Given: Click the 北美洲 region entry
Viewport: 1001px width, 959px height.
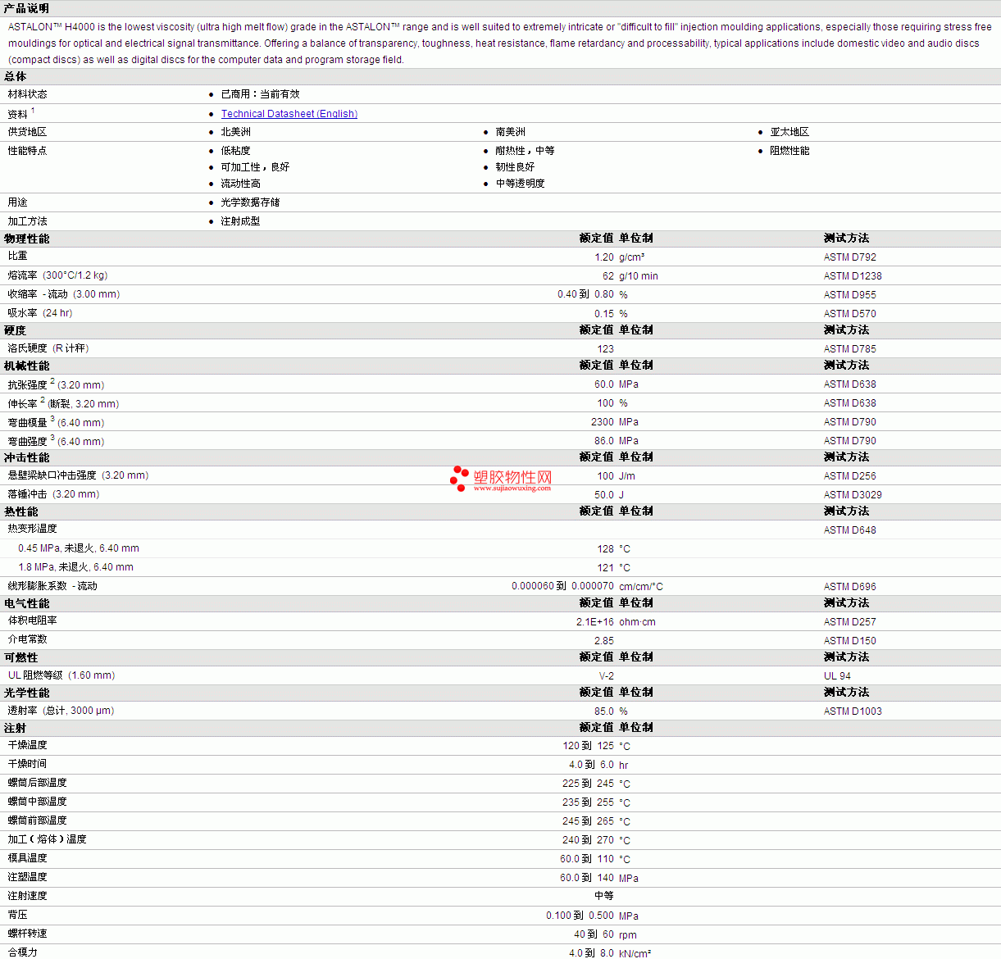Looking at the screenshot, I should [235, 132].
